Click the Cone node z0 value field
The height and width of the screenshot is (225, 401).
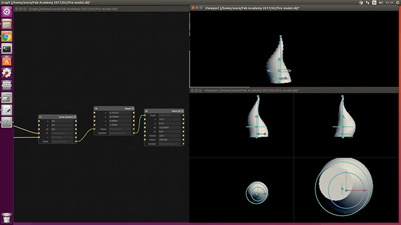62,129
